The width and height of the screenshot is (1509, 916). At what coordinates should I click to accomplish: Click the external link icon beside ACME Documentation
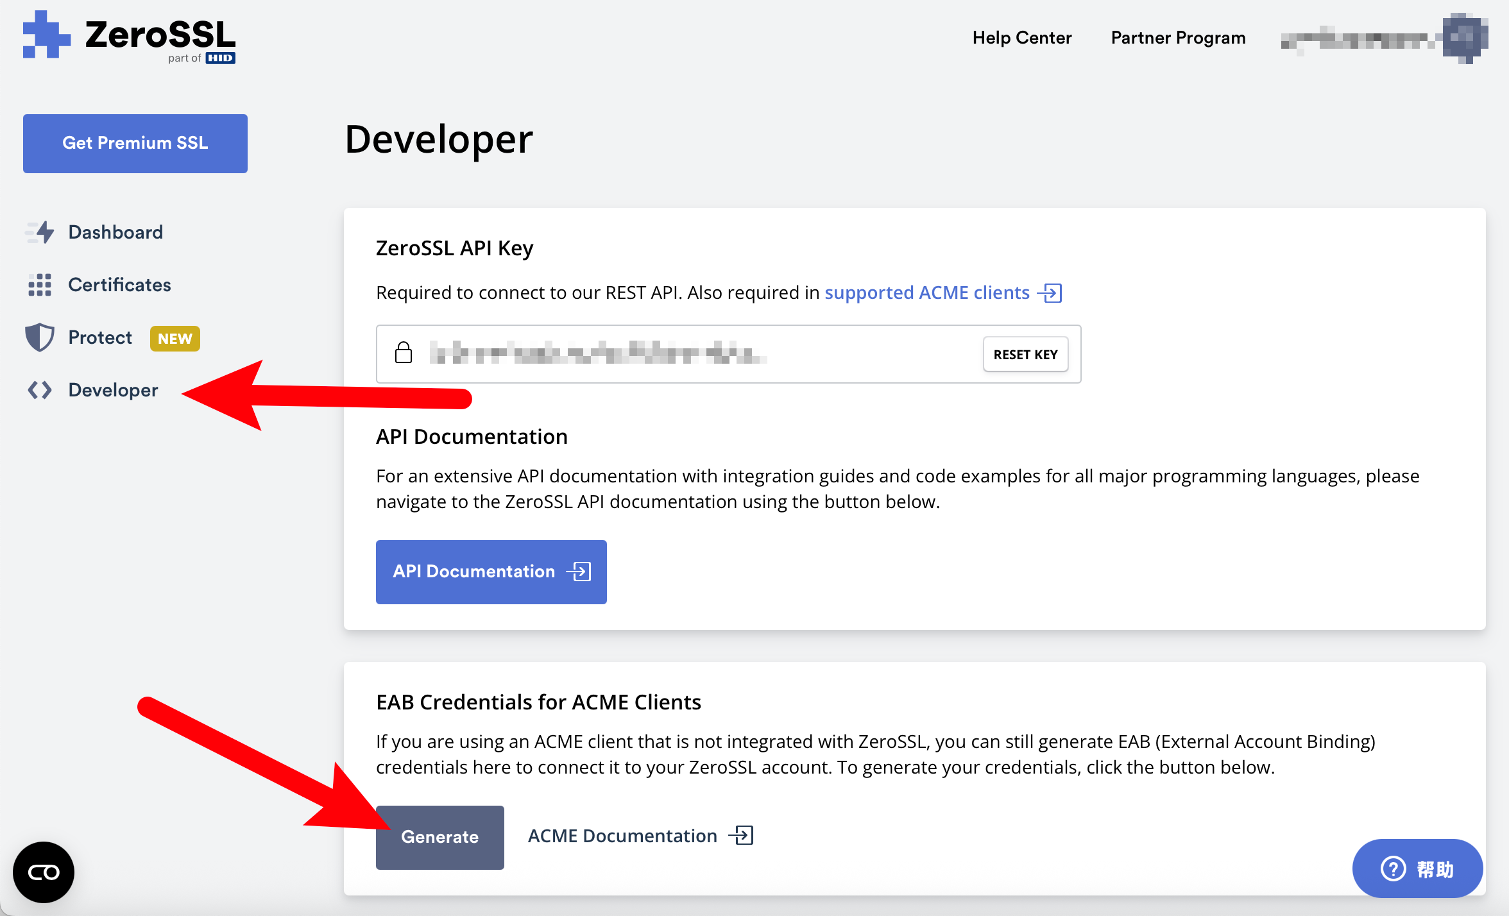[742, 836]
